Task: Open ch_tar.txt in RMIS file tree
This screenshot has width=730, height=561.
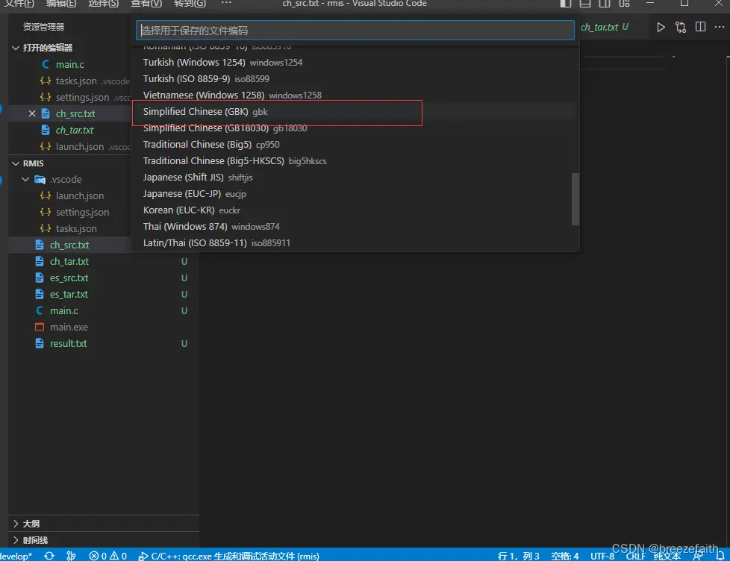Action: tap(69, 261)
